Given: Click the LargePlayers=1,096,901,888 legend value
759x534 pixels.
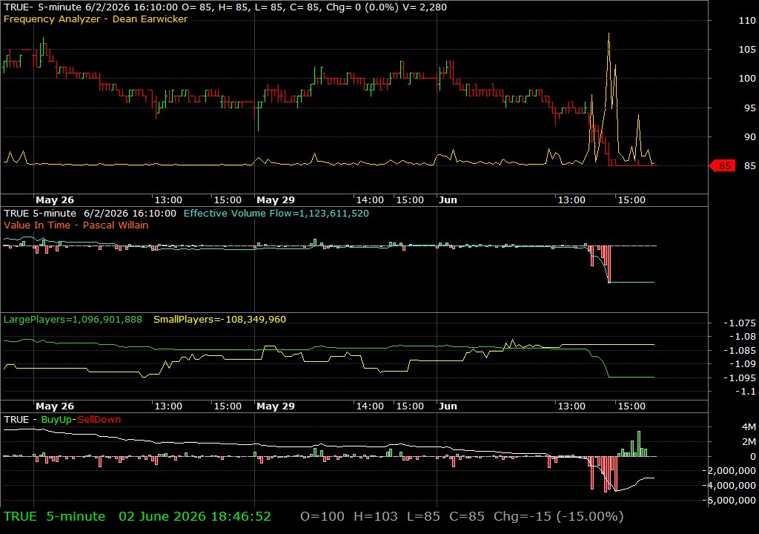Looking at the screenshot, I should click(x=73, y=320).
